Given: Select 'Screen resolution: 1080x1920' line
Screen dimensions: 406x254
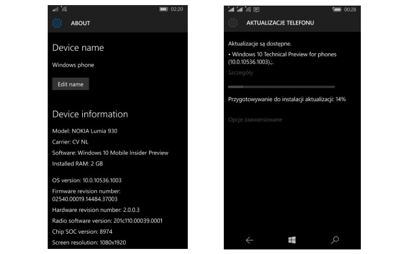Looking at the screenshot, I should point(89,243).
